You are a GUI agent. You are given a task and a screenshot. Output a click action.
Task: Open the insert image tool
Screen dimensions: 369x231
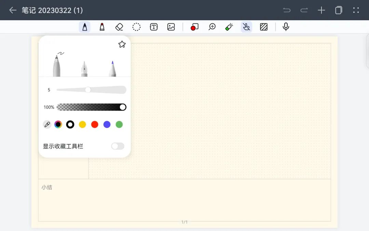(171, 27)
